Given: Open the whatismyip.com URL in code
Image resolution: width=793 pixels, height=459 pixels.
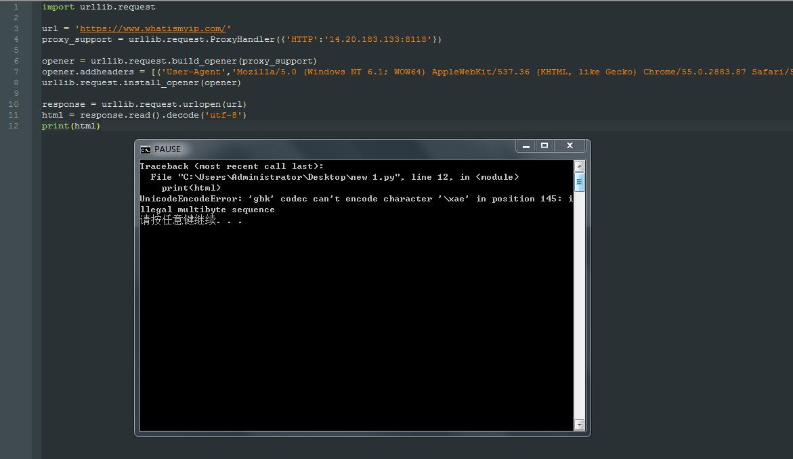Looking at the screenshot, I should (x=152, y=28).
